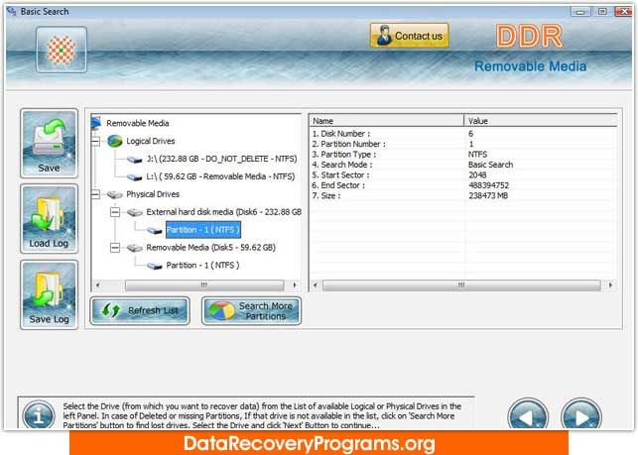This screenshot has height=455, width=638.
Task: Click the '3. Partition Type :' row
Action: click(463, 155)
